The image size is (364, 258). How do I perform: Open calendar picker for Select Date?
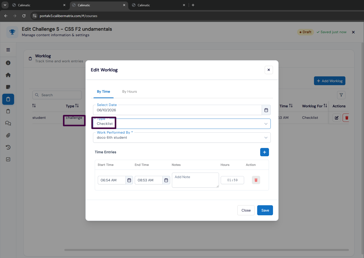pyautogui.click(x=266, y=110)
